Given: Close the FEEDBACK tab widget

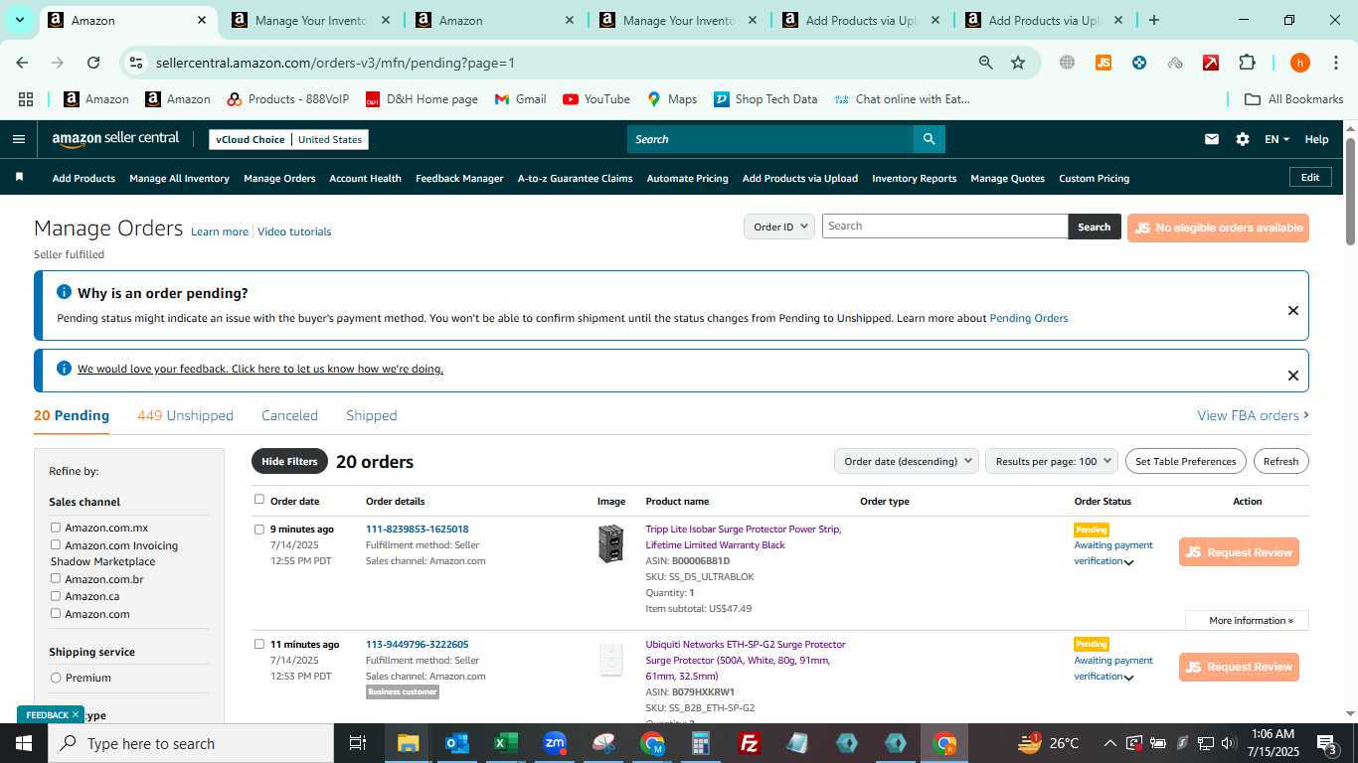Looking at the screenshot, I should [x=75, y=714].
